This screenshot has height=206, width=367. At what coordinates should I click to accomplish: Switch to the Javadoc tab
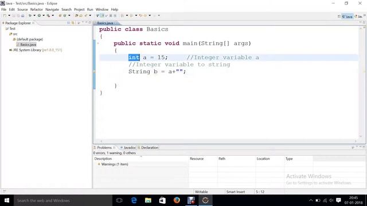coord(128,148)
